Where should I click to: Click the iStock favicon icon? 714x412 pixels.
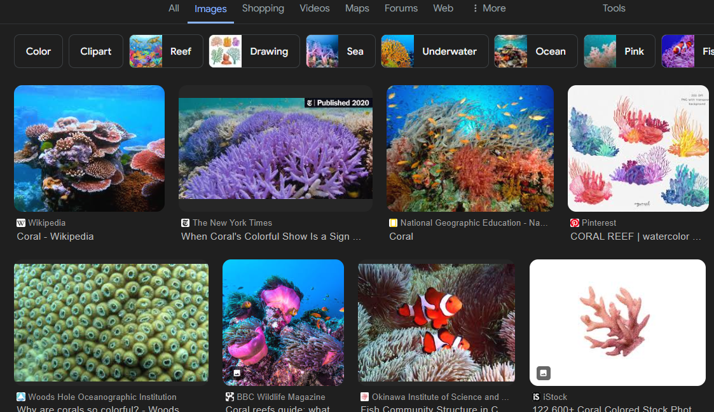click(537, 397)
